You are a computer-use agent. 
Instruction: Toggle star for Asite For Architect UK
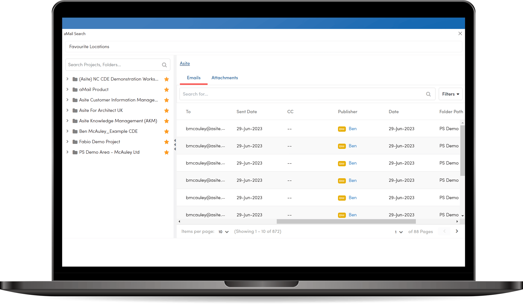pos(166,110)
